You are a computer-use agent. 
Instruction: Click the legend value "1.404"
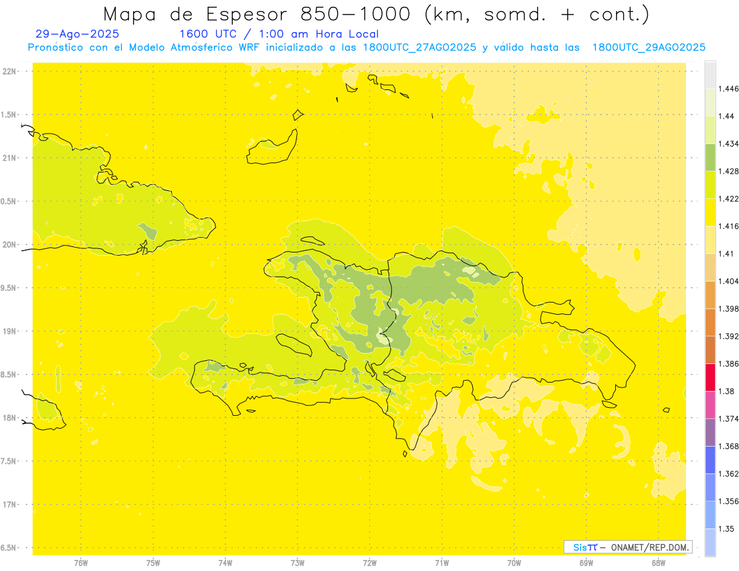click(x=729, y=281)
